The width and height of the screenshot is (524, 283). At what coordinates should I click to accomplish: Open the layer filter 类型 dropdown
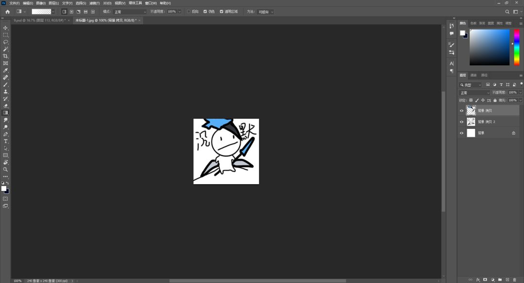click(x=471, y=85)
